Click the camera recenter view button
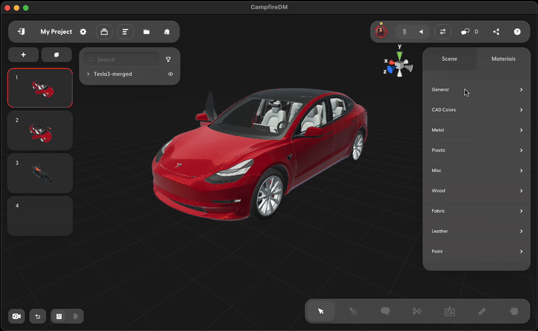The width and height of the screenshot is (538, 331). (16, 316)
